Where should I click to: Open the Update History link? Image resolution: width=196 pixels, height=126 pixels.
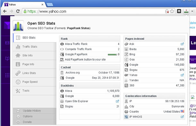pyautogui.click(x=32, y=111)
